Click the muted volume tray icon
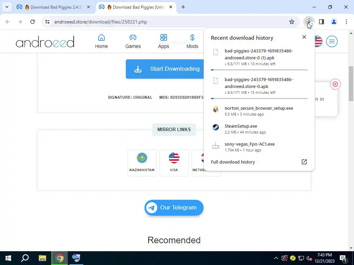Viewport: 354px width, 265px height. (x=309, y=258)
